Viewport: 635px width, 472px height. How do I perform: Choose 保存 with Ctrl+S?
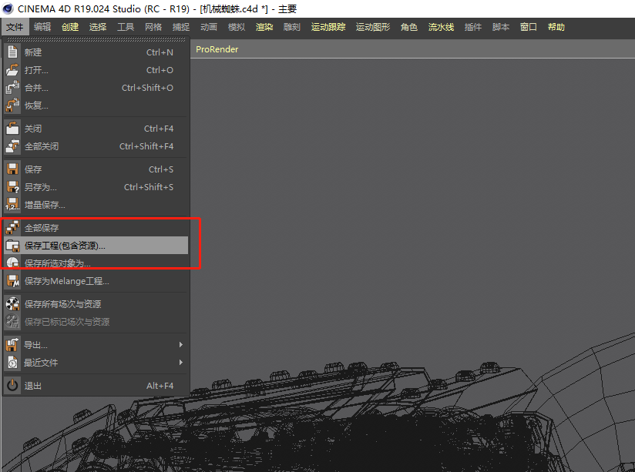96,169
